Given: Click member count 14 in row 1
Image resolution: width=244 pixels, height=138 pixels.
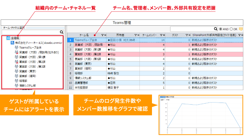Looking at the screenshot, I should click(x=152, y=40).
